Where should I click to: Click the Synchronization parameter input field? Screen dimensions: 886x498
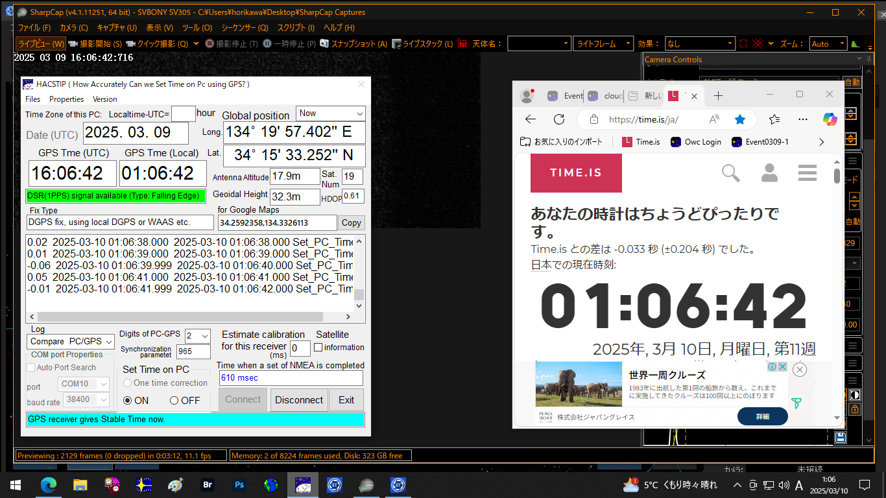[x=193, y=351]
